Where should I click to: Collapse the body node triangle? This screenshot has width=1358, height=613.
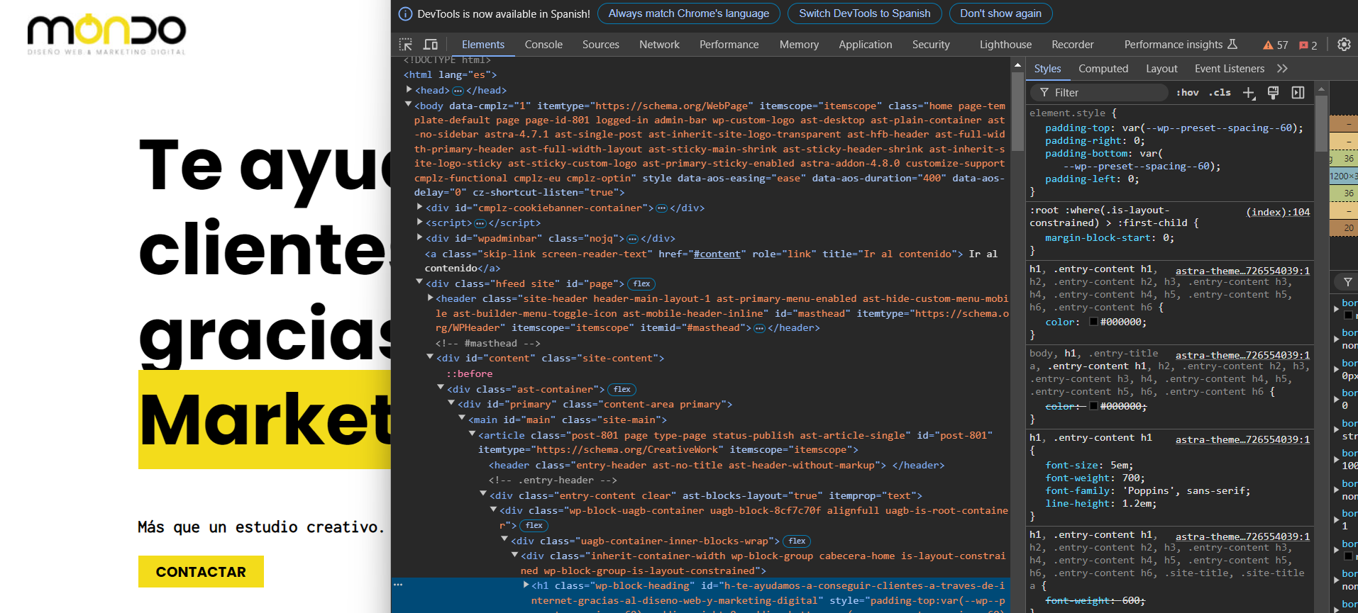(x=409, y=104)
